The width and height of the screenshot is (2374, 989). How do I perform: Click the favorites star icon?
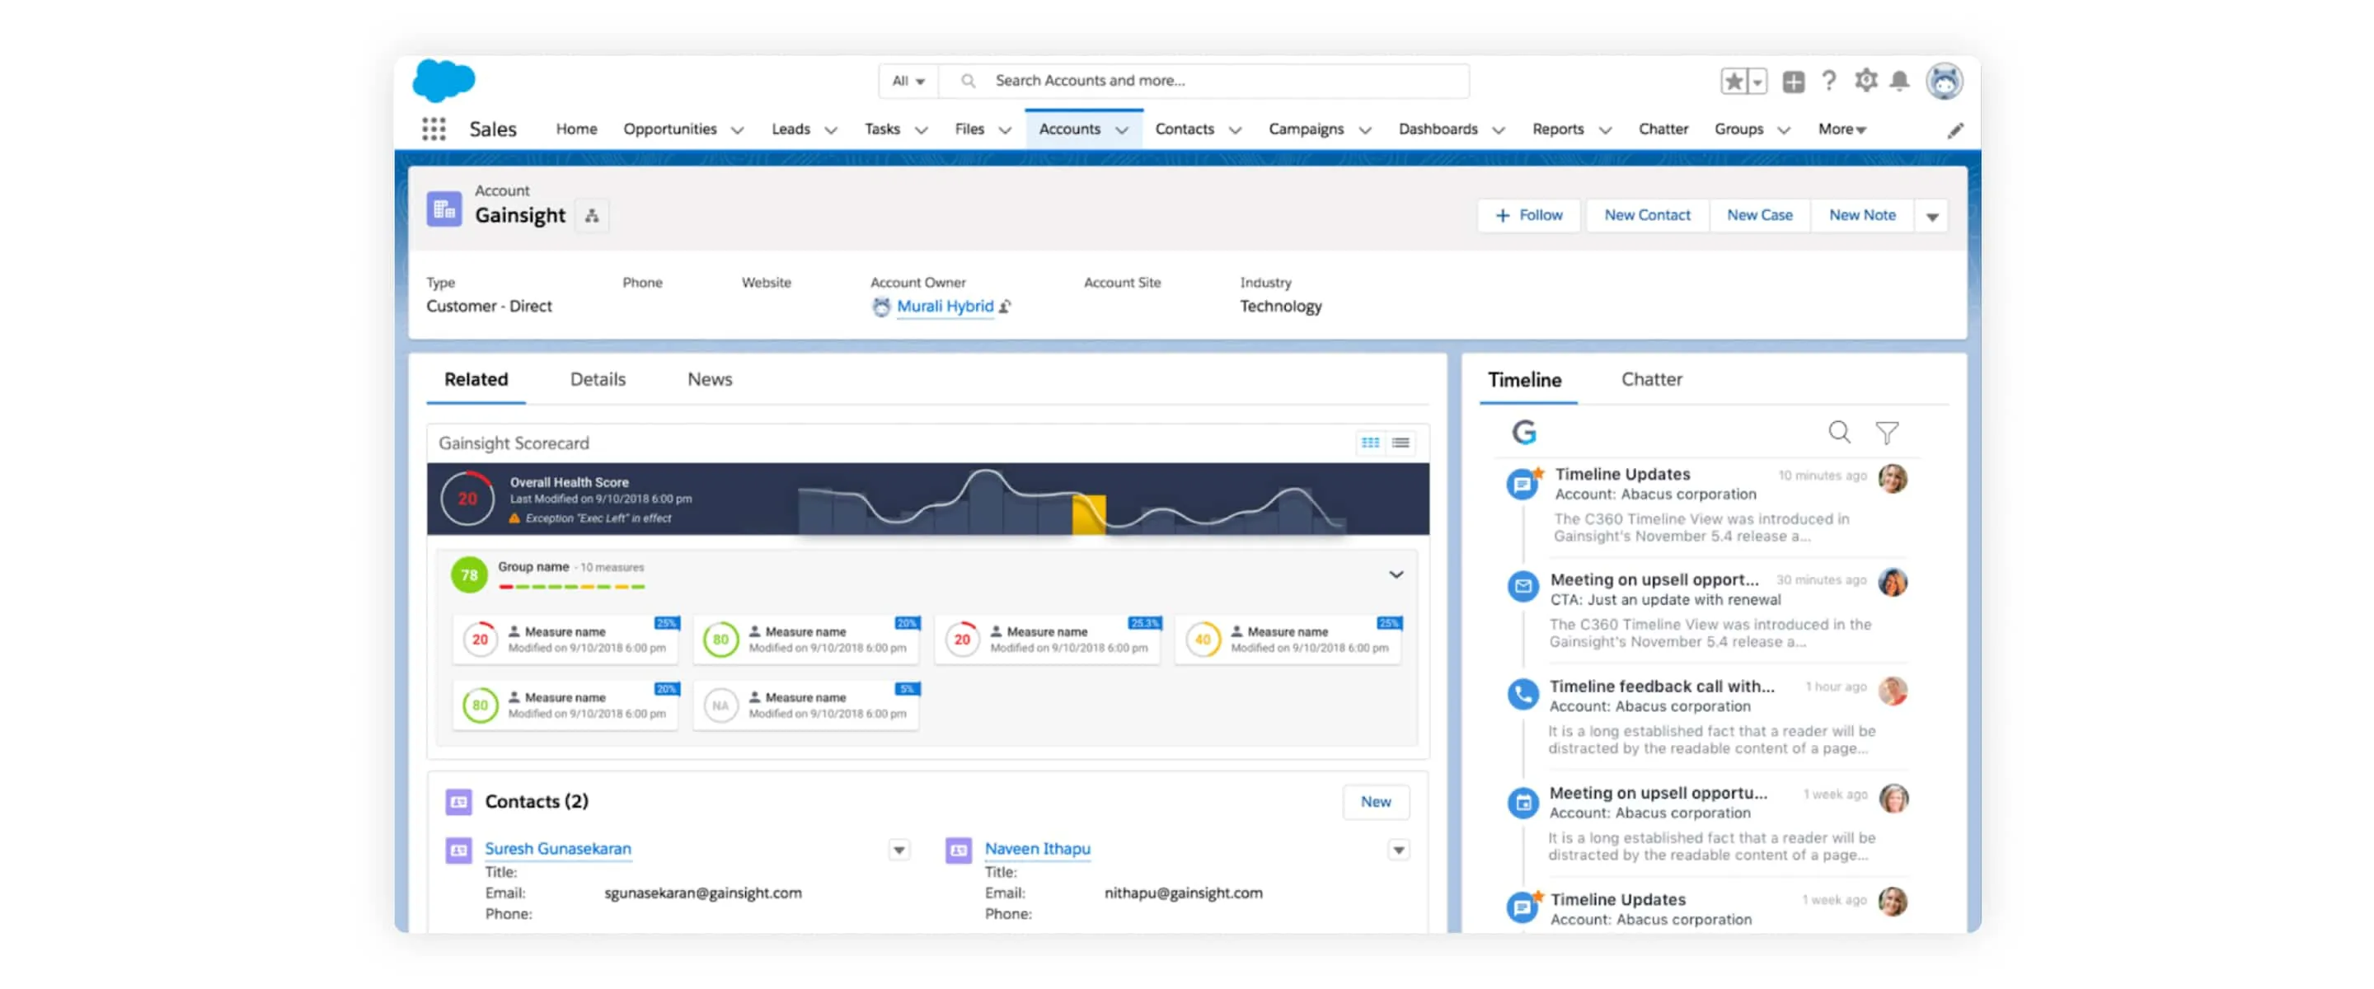coord(1734,81)
